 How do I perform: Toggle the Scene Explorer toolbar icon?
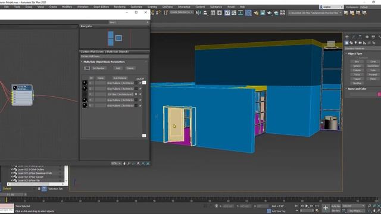(x=213, y=13)
